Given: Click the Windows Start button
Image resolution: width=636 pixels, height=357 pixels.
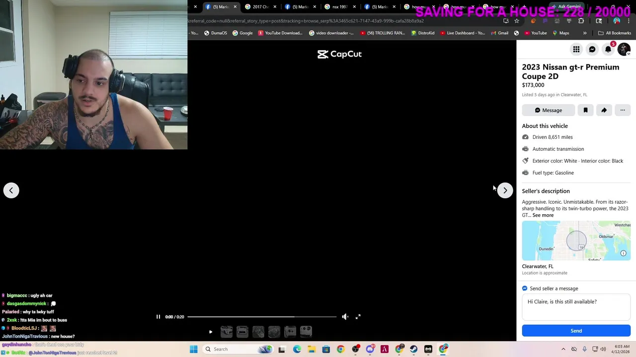Looking at the screenshot, I should tap(193, 349).
